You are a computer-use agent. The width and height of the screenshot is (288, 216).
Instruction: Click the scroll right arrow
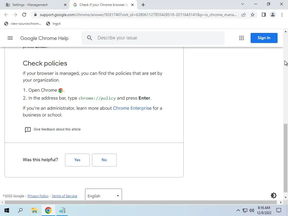click(281, 202)
